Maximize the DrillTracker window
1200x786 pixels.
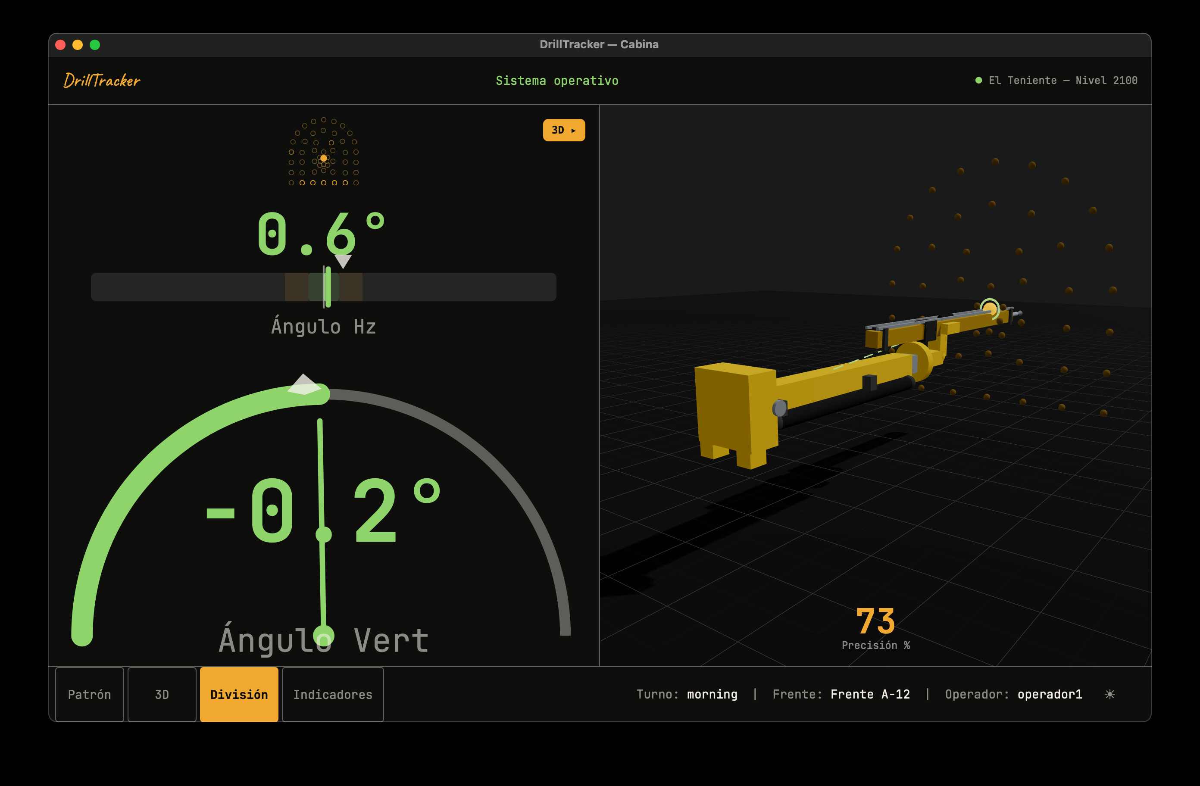95,45
